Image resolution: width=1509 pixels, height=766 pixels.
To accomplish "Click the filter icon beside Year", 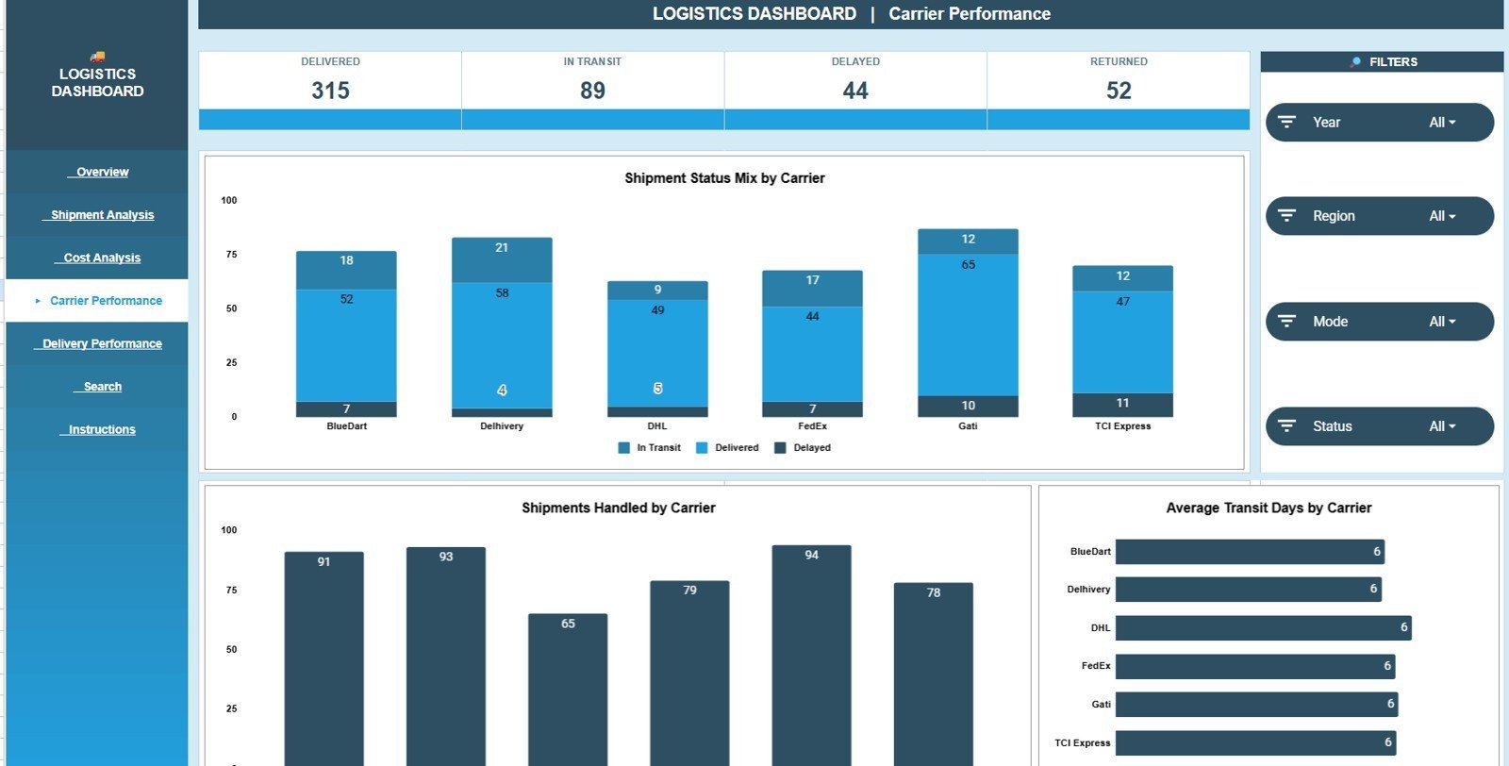I will pos(1286,123).
